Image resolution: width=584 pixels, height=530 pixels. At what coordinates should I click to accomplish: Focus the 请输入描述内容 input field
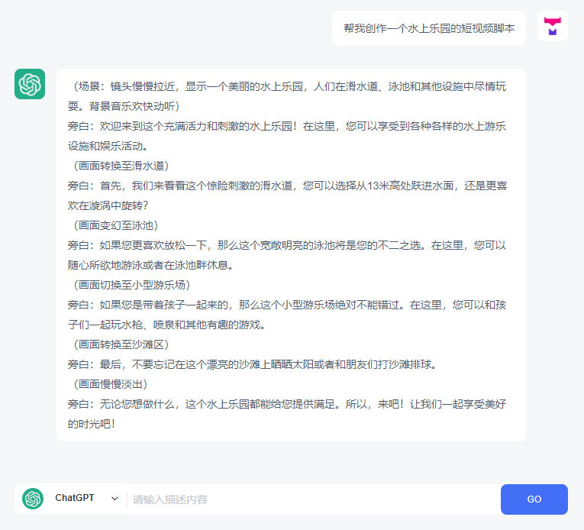pos(314,499)
